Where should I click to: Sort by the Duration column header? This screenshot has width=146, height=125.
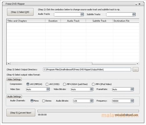coord(53,21)
